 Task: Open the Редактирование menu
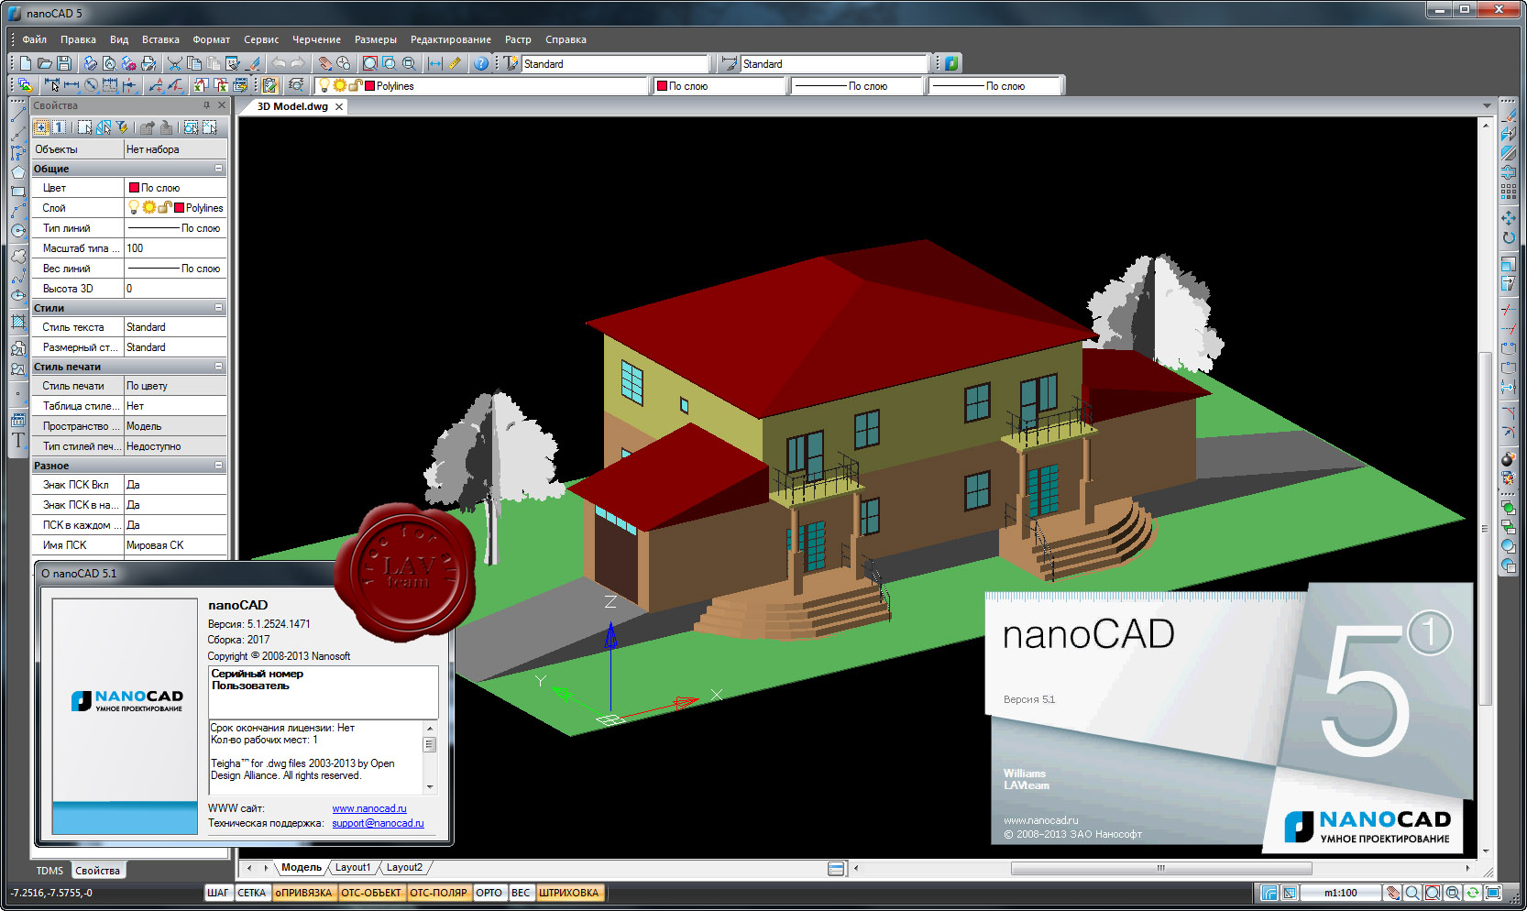point(450,39)
